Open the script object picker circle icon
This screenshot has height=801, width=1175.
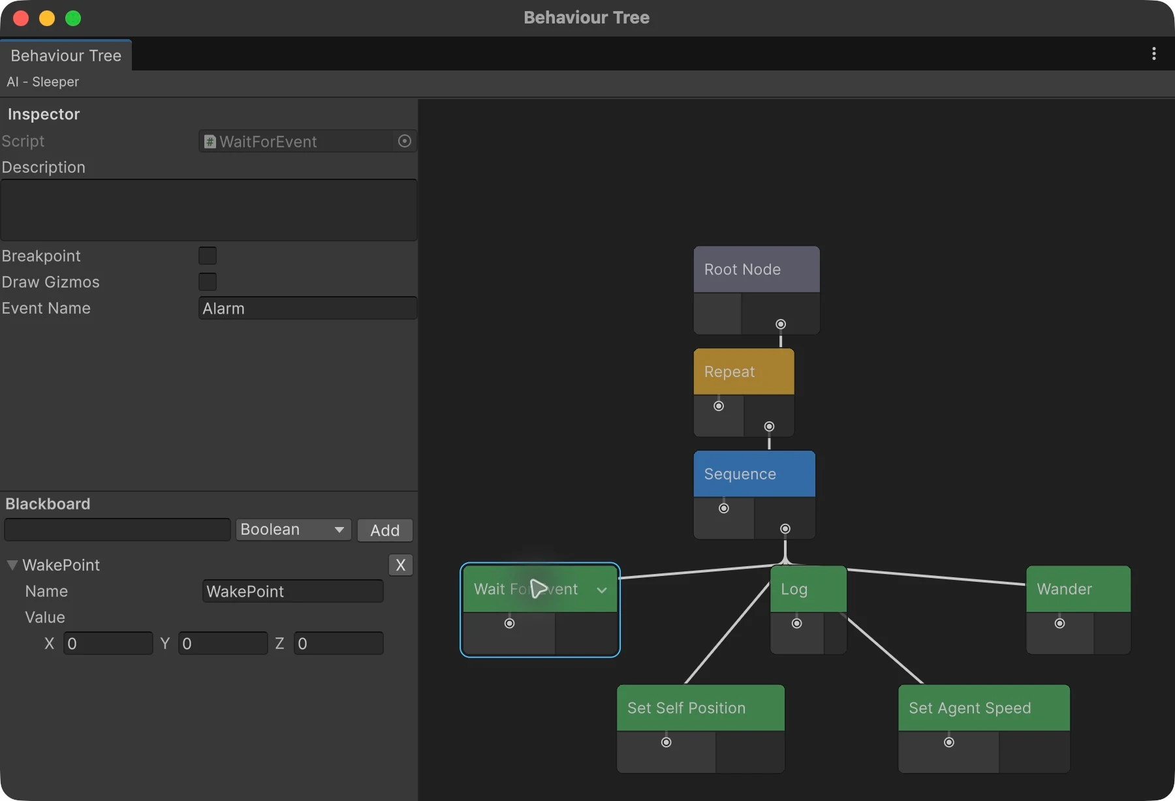pos(405,141)
